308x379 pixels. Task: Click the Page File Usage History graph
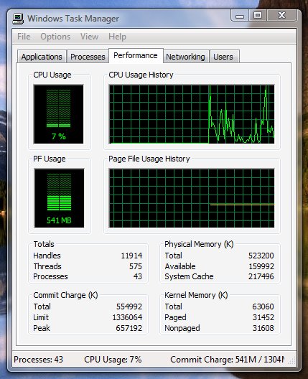pos(192,198)
